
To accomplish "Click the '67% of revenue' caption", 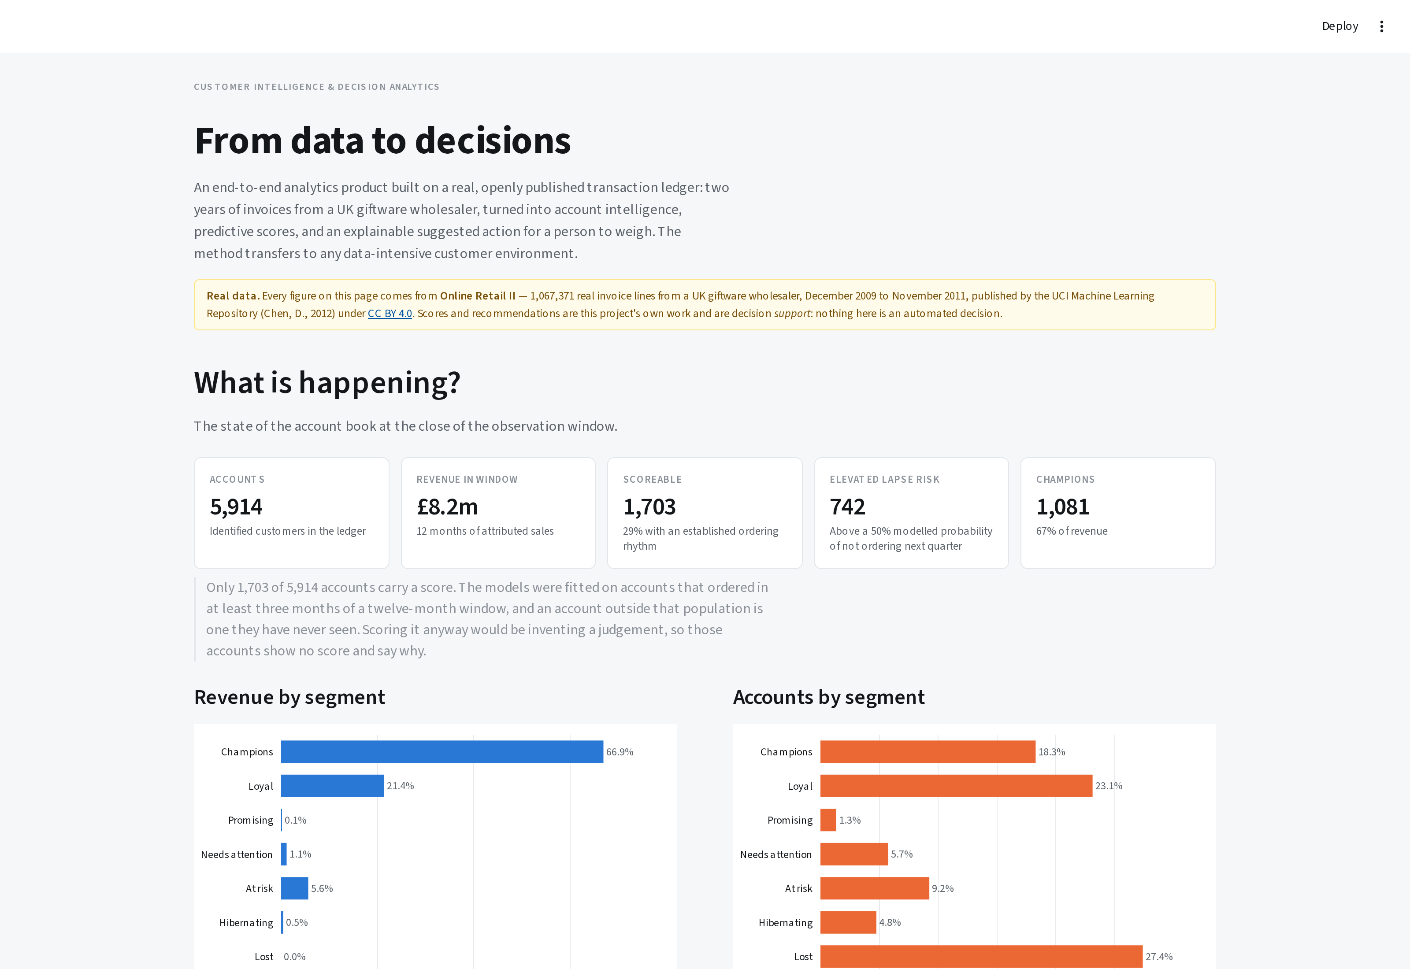I will pyautogui.click(x=1072, y=531).
